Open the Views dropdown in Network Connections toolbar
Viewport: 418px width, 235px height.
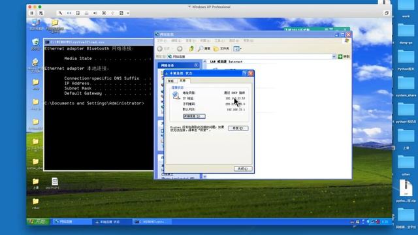click(237, 48)
